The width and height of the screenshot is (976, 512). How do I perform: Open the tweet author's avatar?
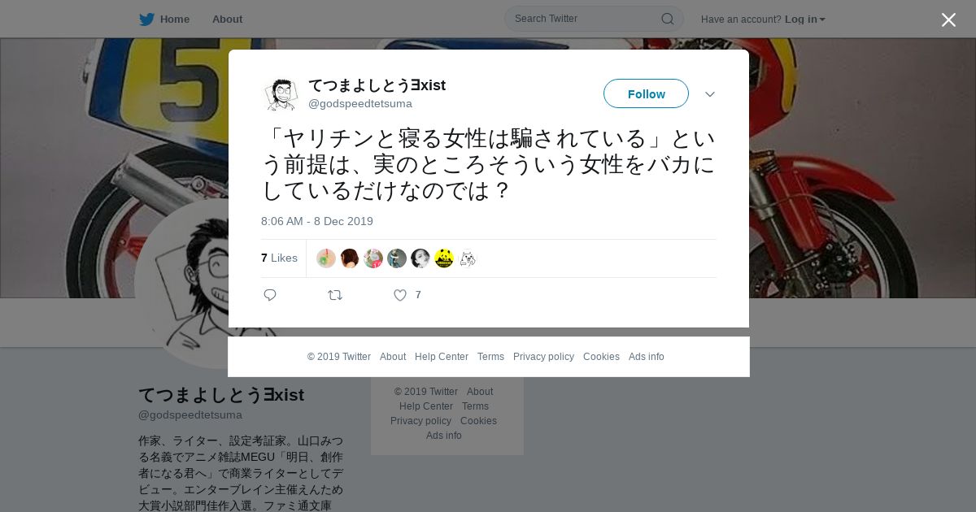click(281, 94)
